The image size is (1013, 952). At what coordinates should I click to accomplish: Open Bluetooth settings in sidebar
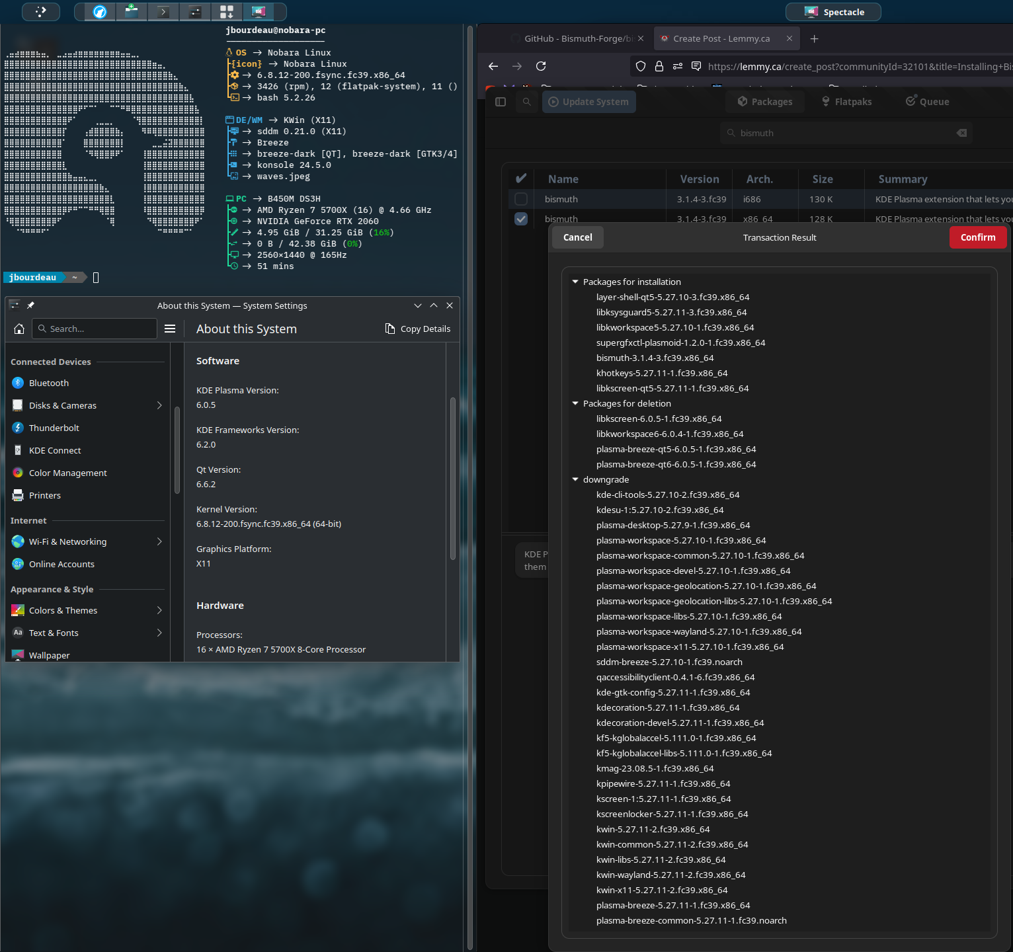pos(49,383)
